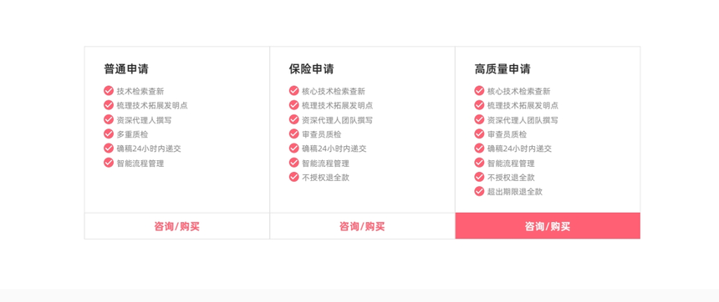719x302 pixels.
Task: Click checkmark icon beside 技术检索查新
Action: (109, 91)
